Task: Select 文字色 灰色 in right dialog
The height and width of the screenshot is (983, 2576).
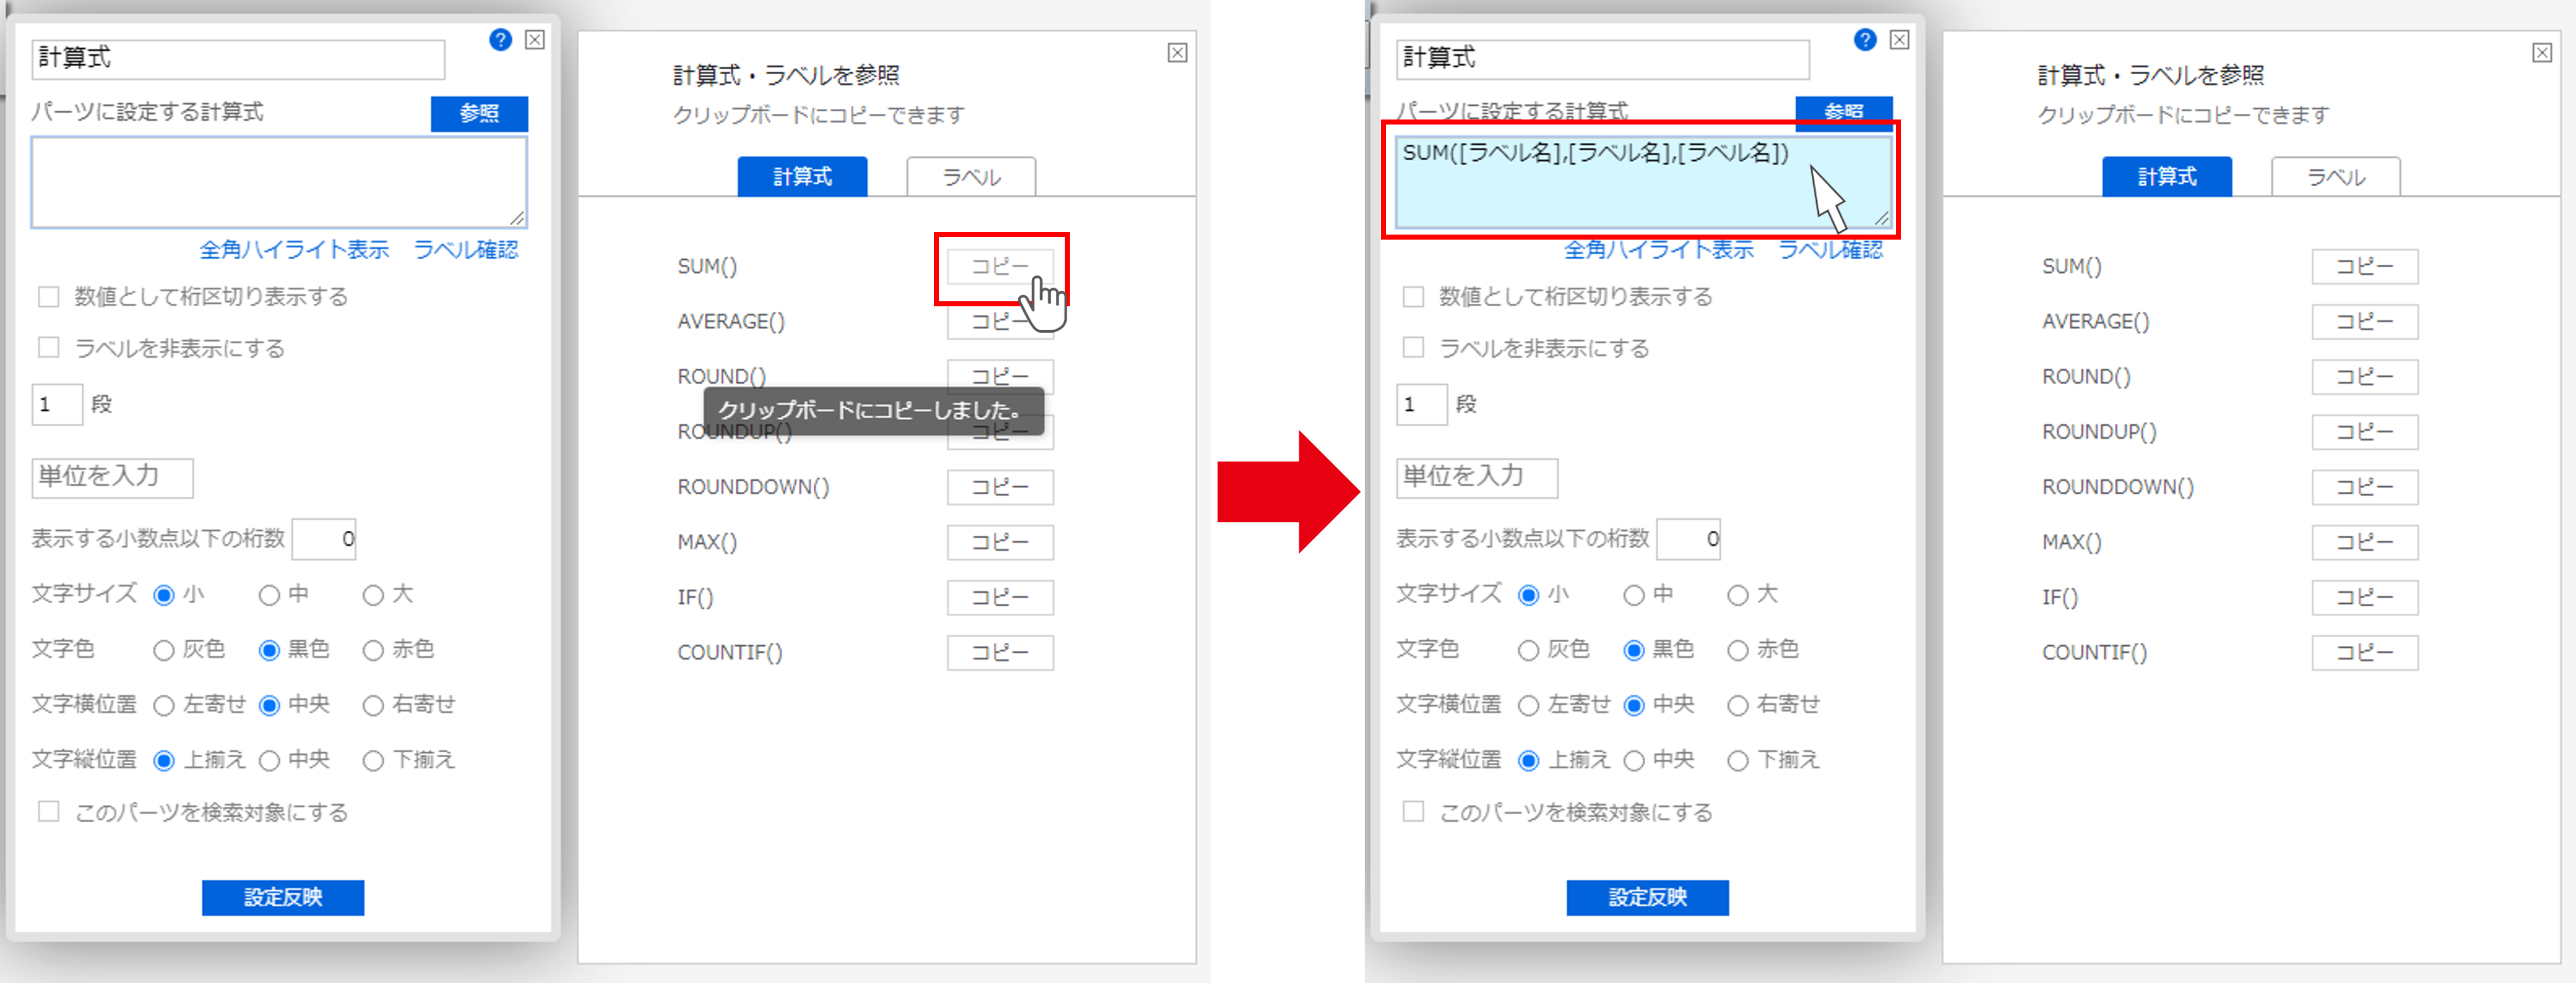Action: click(1528, 651)
